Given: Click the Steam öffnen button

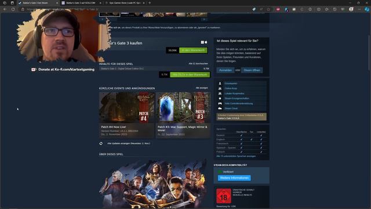Looking at the screenshot, I should point(252,70).
